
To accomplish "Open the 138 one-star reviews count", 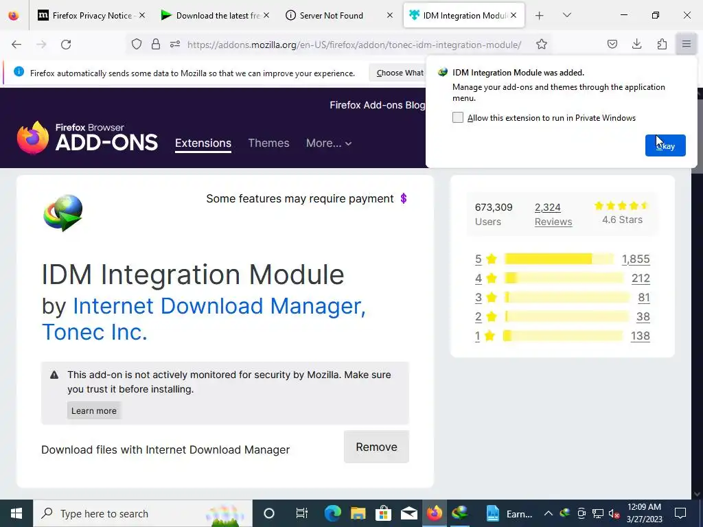I will [x=641, y=336].
